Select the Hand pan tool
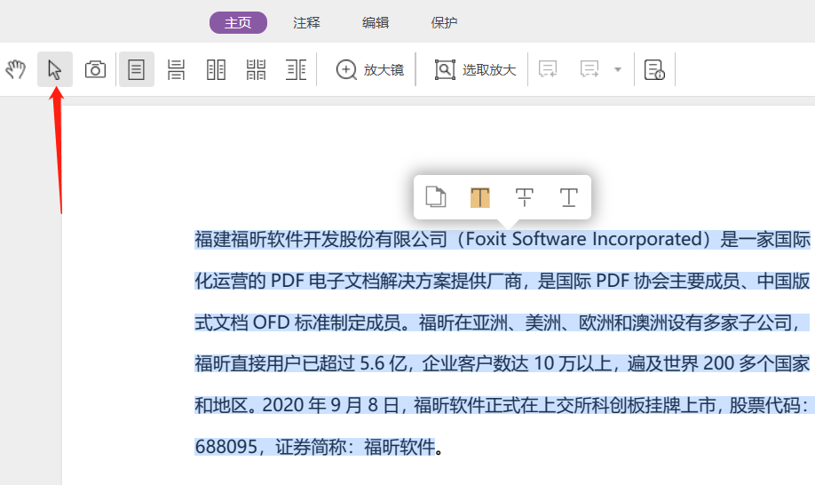This screenshot has width=815, height=485. point(16,69)
